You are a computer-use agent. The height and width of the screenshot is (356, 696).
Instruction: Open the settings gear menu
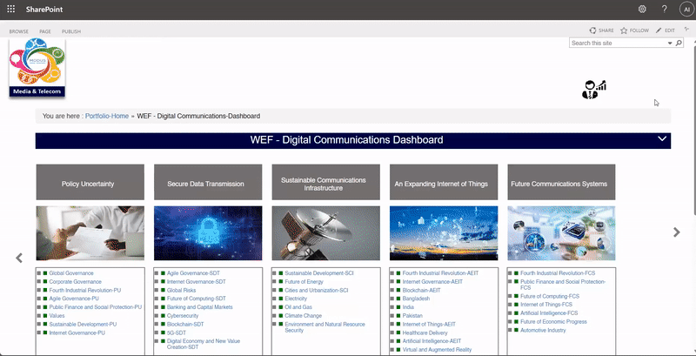[x=642, y=9]
